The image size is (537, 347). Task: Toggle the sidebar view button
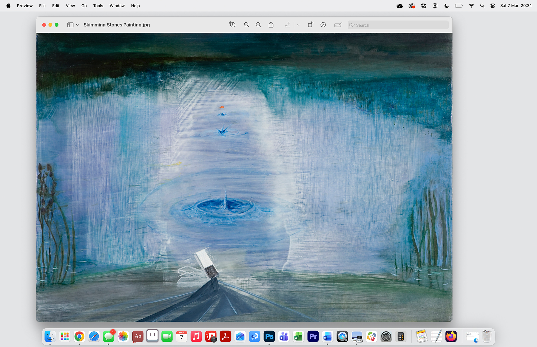70,25
